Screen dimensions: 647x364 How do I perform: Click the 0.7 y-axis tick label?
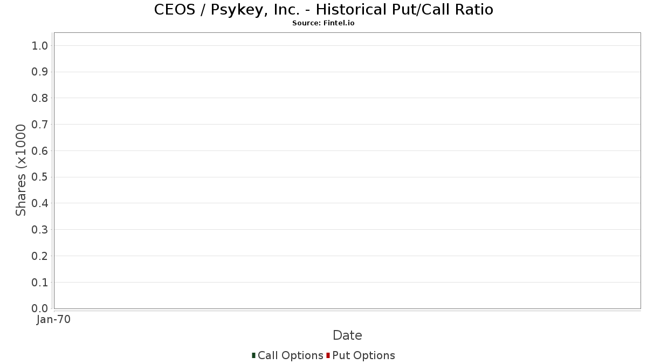pos(40,125)
